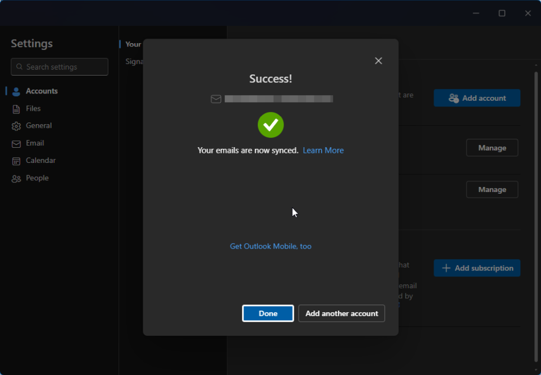Viewport: 541px width, 375px height.
Task: Click the Add account button
Action: click(477, 98)
